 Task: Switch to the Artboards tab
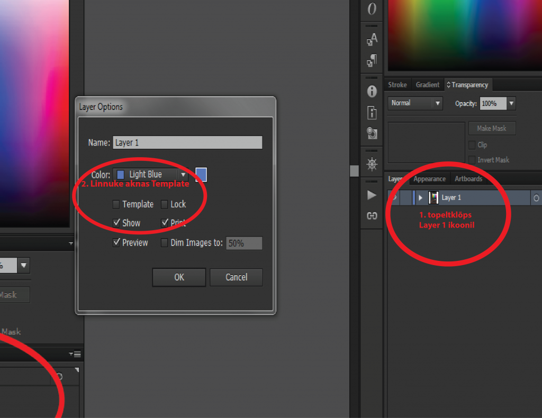[468, 179]
